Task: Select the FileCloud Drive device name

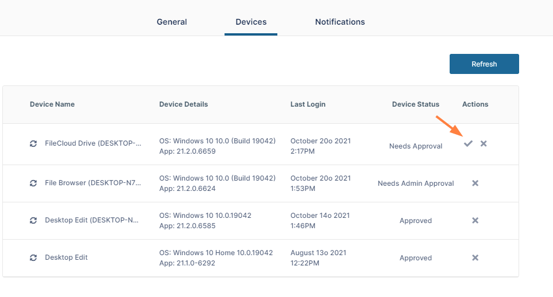Action: (93, 143)
